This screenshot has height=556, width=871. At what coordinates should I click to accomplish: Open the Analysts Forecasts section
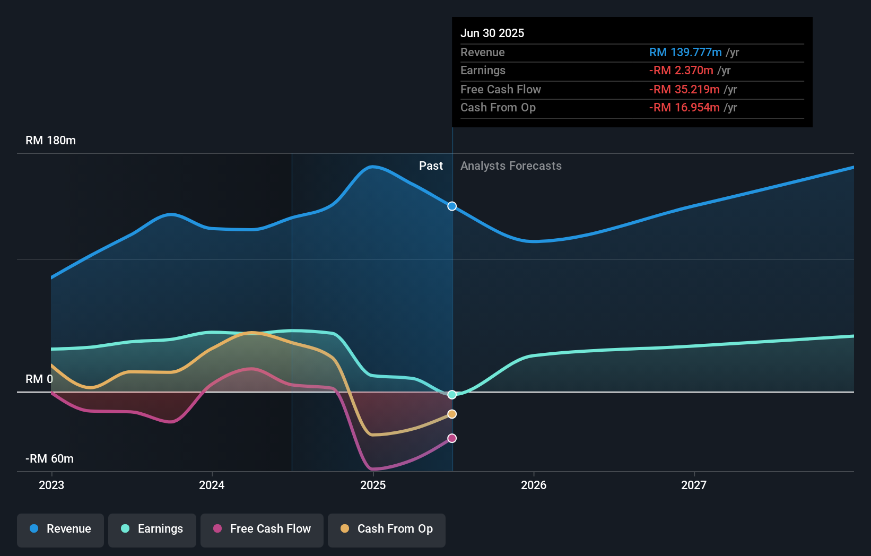tap(511, 166)
